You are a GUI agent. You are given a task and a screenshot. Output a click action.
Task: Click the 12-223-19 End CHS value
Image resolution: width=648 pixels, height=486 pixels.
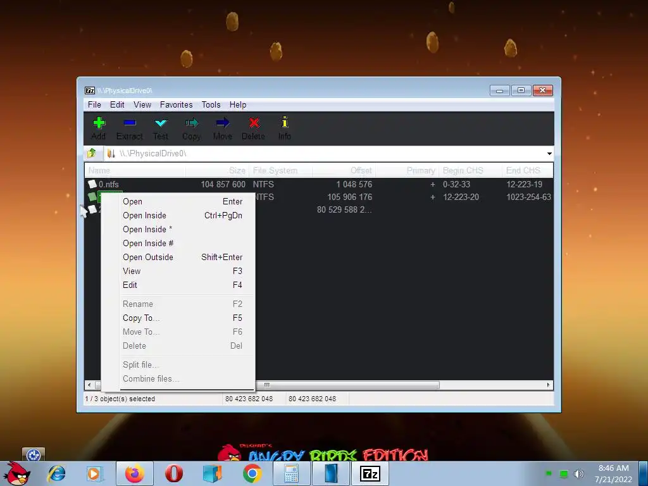click(524, 184)
